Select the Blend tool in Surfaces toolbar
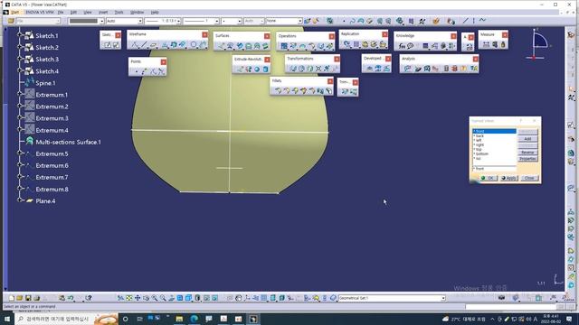The width and height of the screenshot is (579, 325). pyautogui.click(x=265, y=46)
